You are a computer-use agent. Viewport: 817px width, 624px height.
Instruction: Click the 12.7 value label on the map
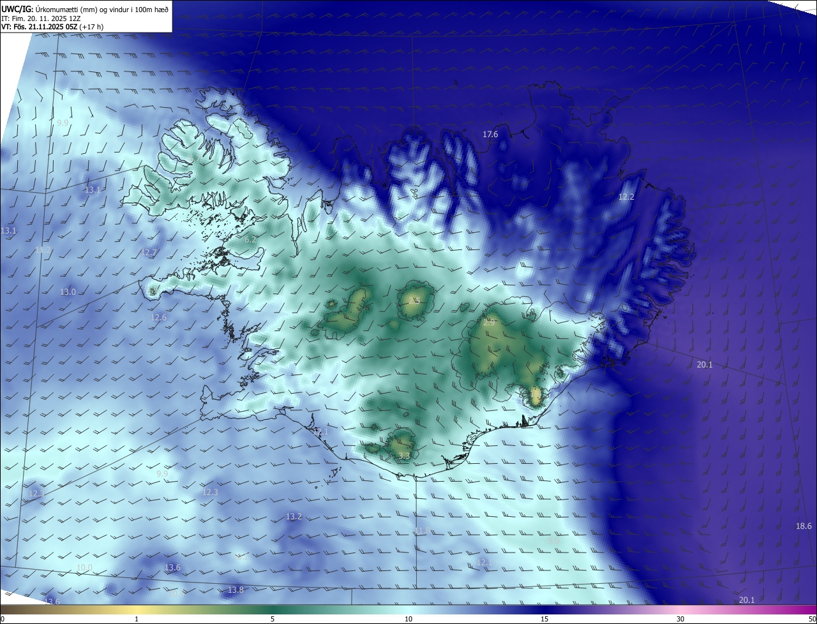pos(149,252)
